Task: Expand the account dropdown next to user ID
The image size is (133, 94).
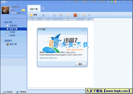Action: 24,7
